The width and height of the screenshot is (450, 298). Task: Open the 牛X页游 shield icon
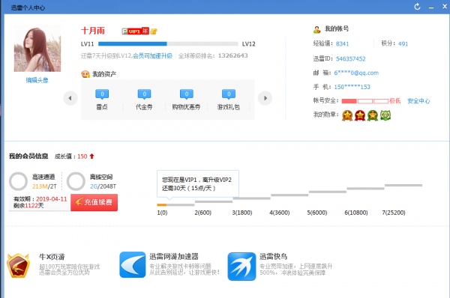[18, 265]
